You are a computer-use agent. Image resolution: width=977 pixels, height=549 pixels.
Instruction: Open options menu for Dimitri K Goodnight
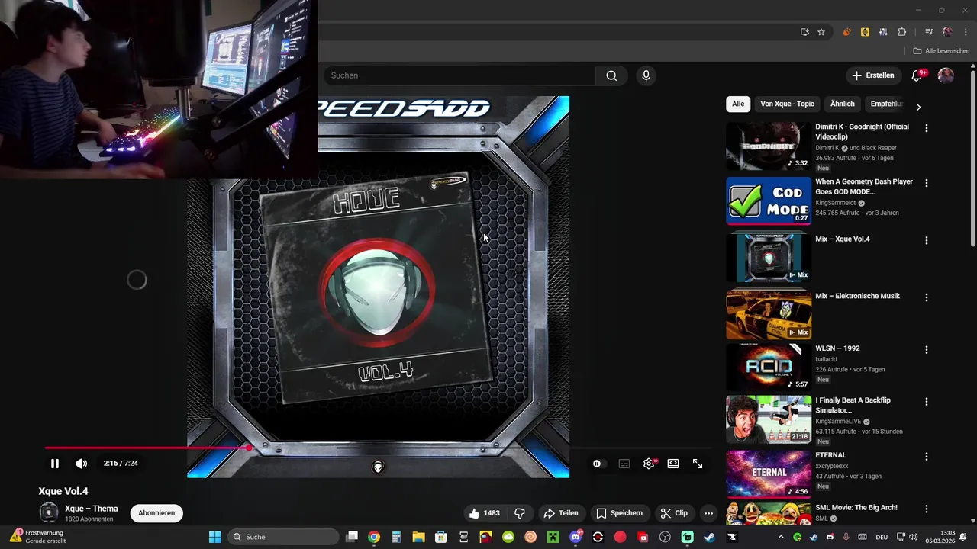927,128
